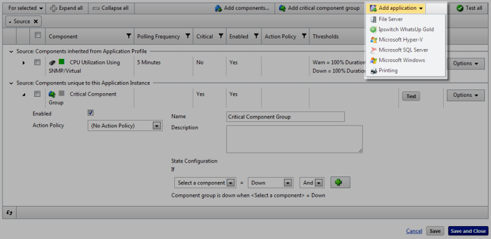Click the 5 Minutes polling frequency cell
The height and width of the screenshot is (239, 491).
coord(149,63)
